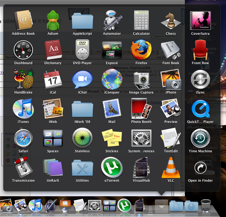Launch VLC traffic cone

(x=171, y=167)
